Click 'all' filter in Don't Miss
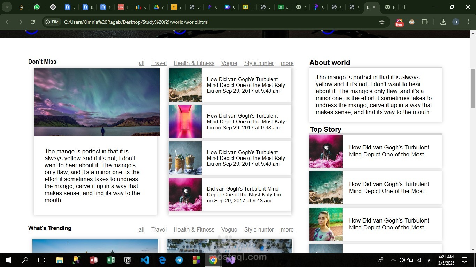Screen dimensions: 476x267 coord(141,63)
